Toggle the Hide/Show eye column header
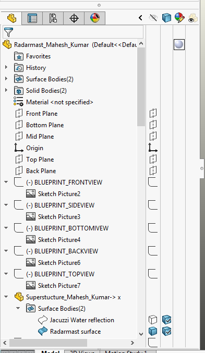The image size is (205, 353). tap(153, 18)
